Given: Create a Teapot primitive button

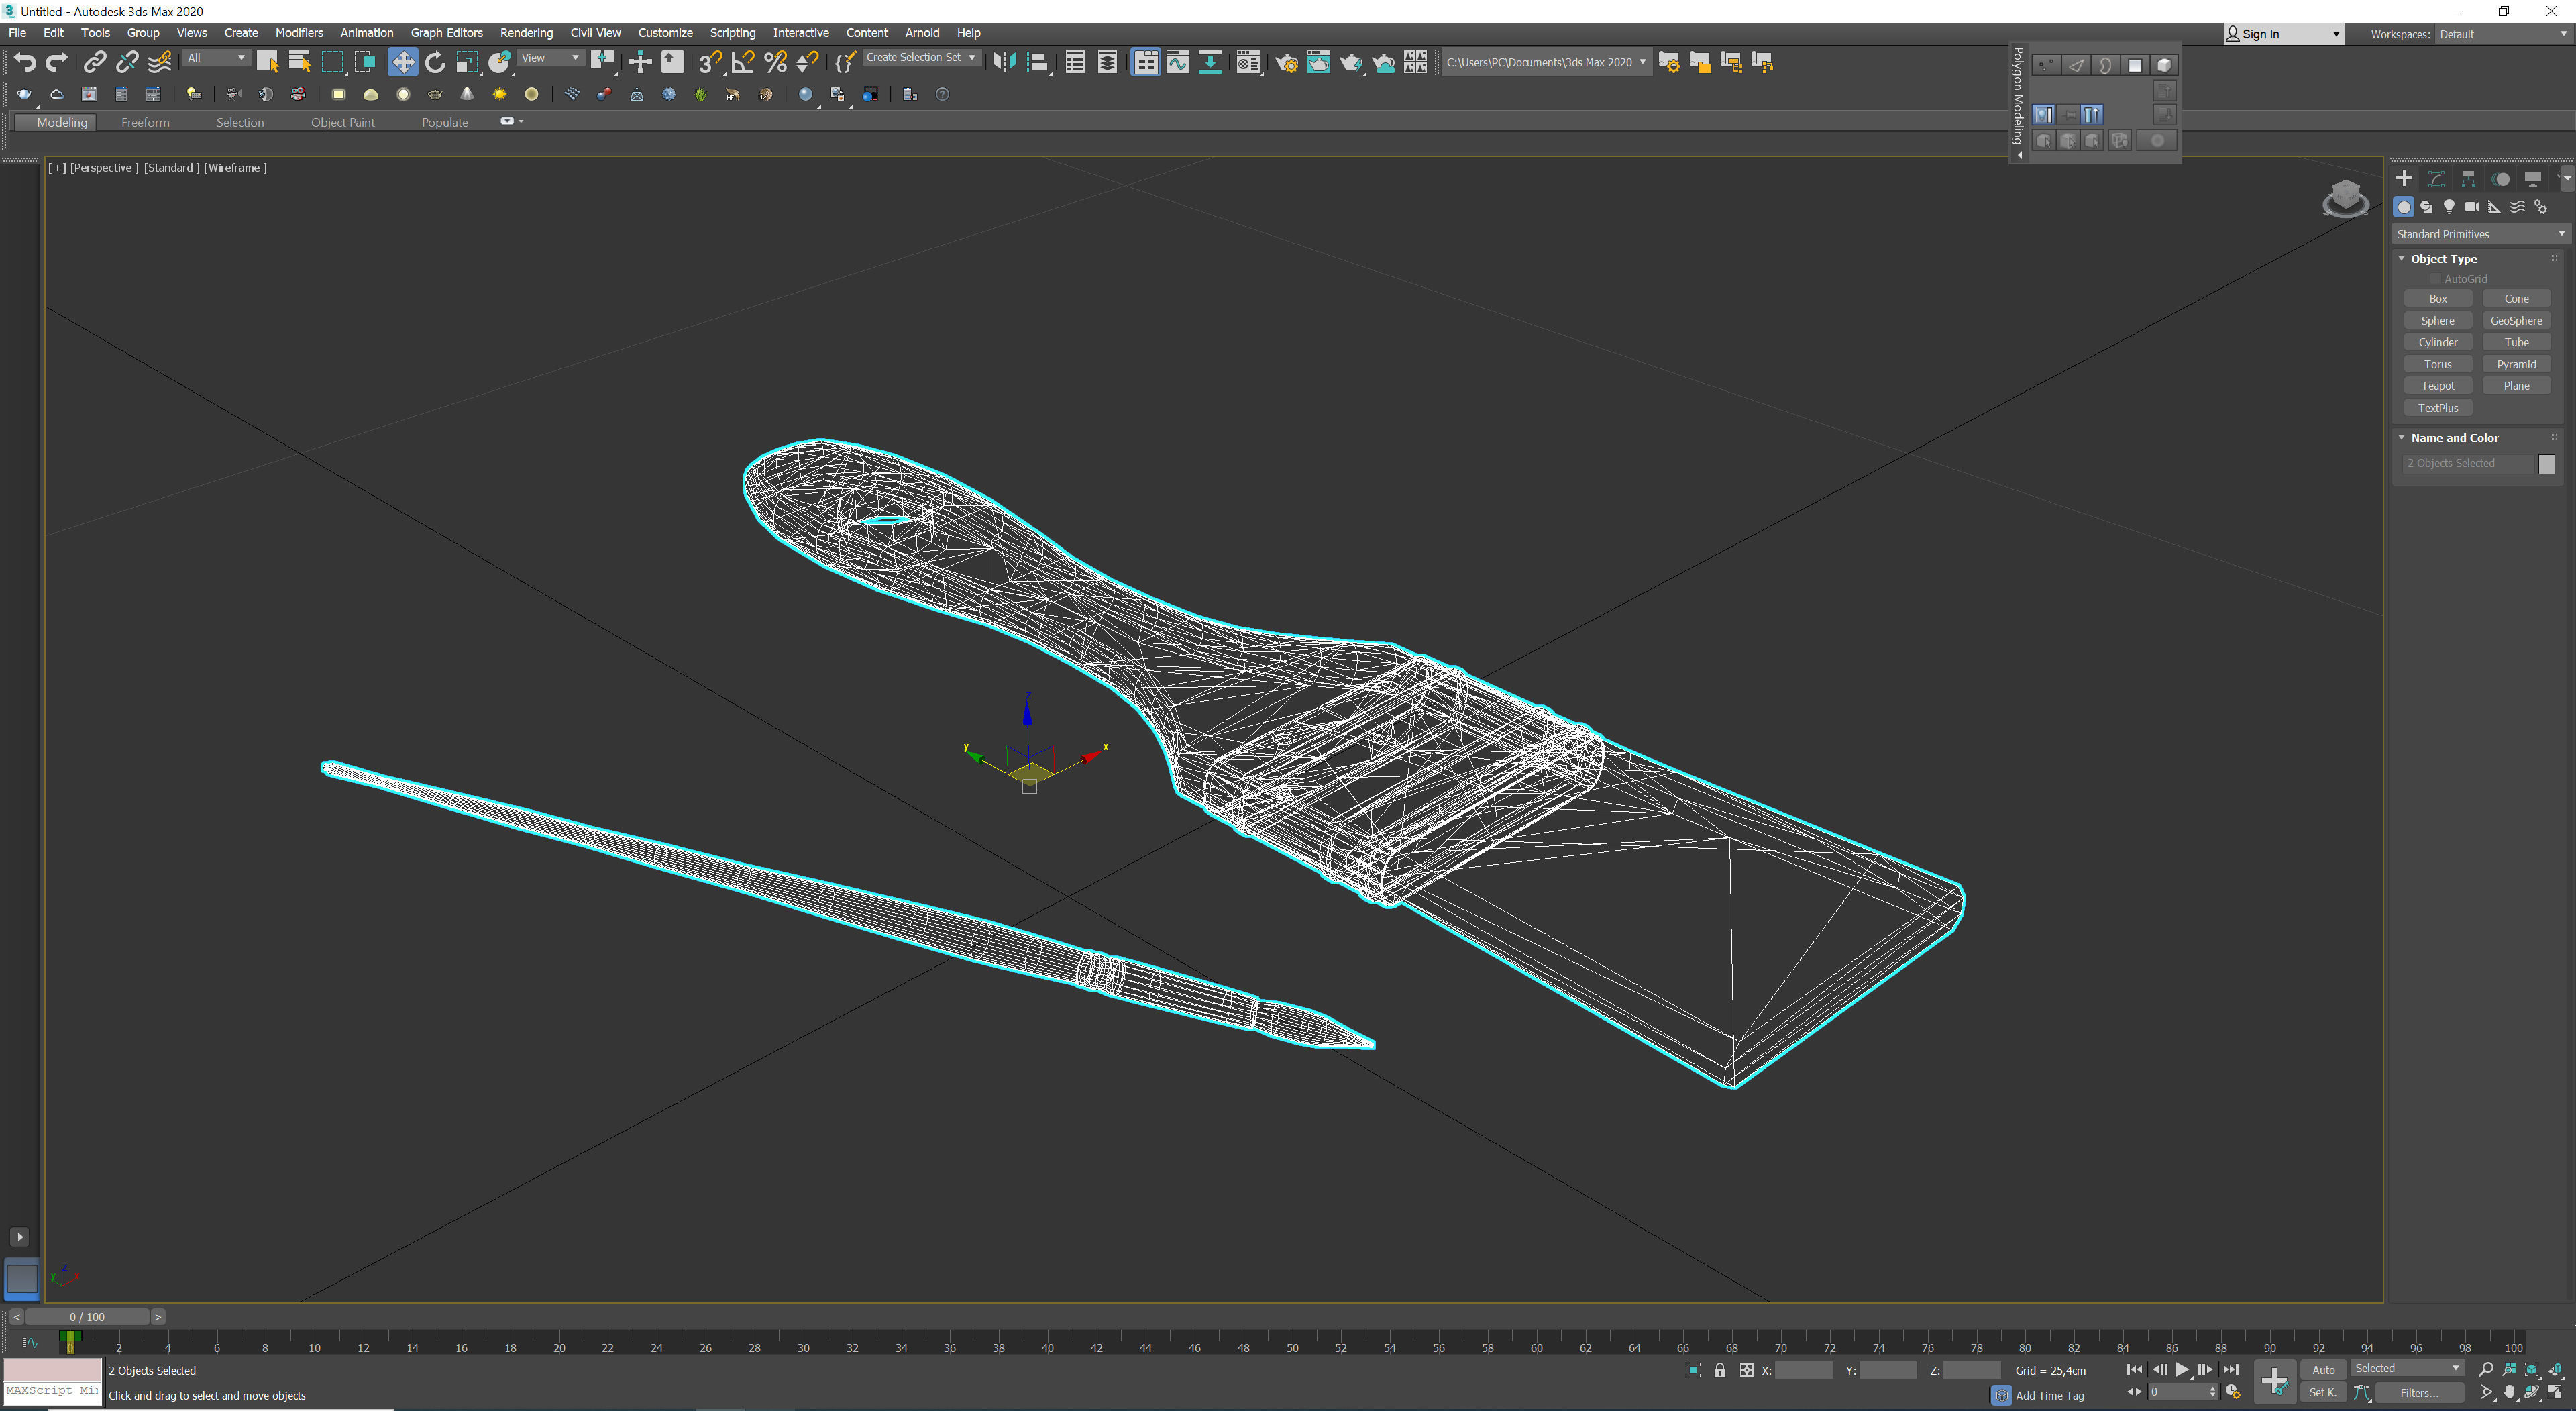Looking at the screenshot, I should click(2437, 386).
